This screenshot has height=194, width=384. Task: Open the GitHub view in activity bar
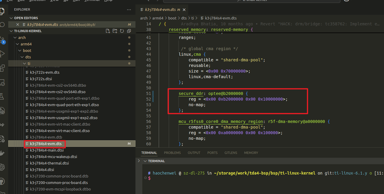point(2,181)
